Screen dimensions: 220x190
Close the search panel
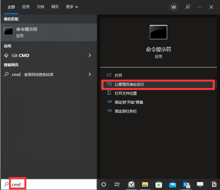211,7
